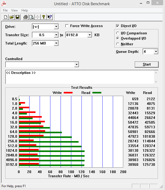The width and height of the screenshot is (165, 190).
Task: Uncheck the Direct I/O checkbox
Action: click(117, 26)
